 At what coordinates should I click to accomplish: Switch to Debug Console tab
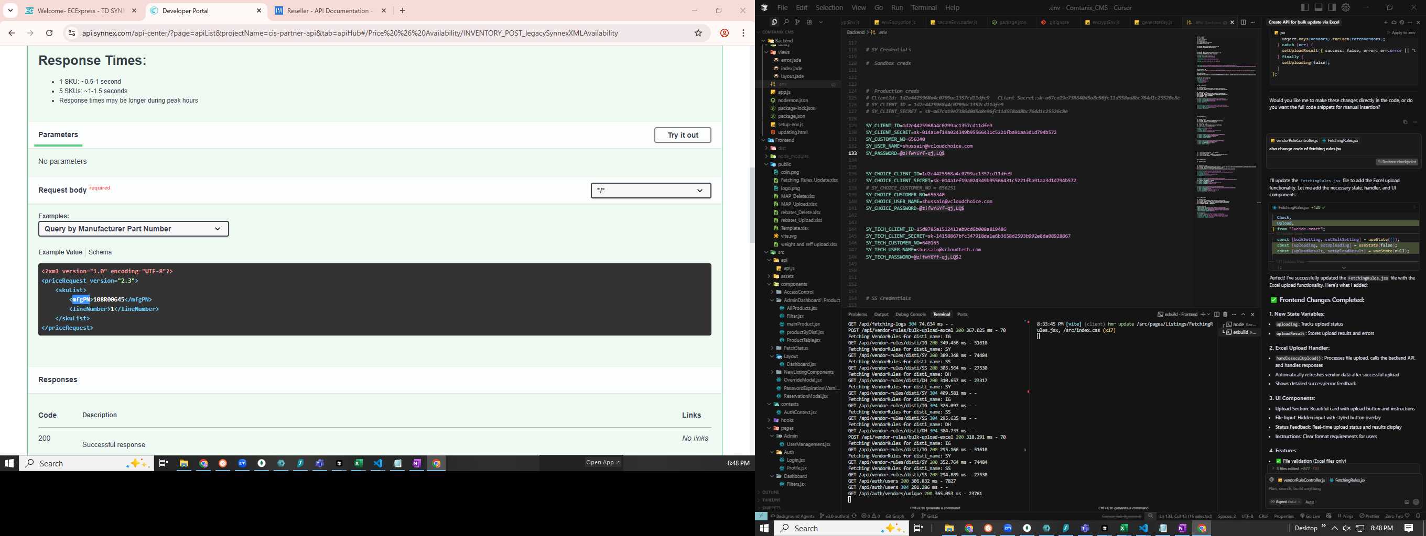[x=911, y=315]
